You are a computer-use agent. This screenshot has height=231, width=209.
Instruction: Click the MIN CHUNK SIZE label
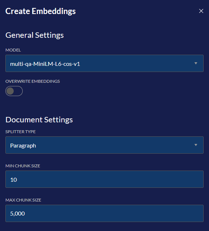click(23, 166)
